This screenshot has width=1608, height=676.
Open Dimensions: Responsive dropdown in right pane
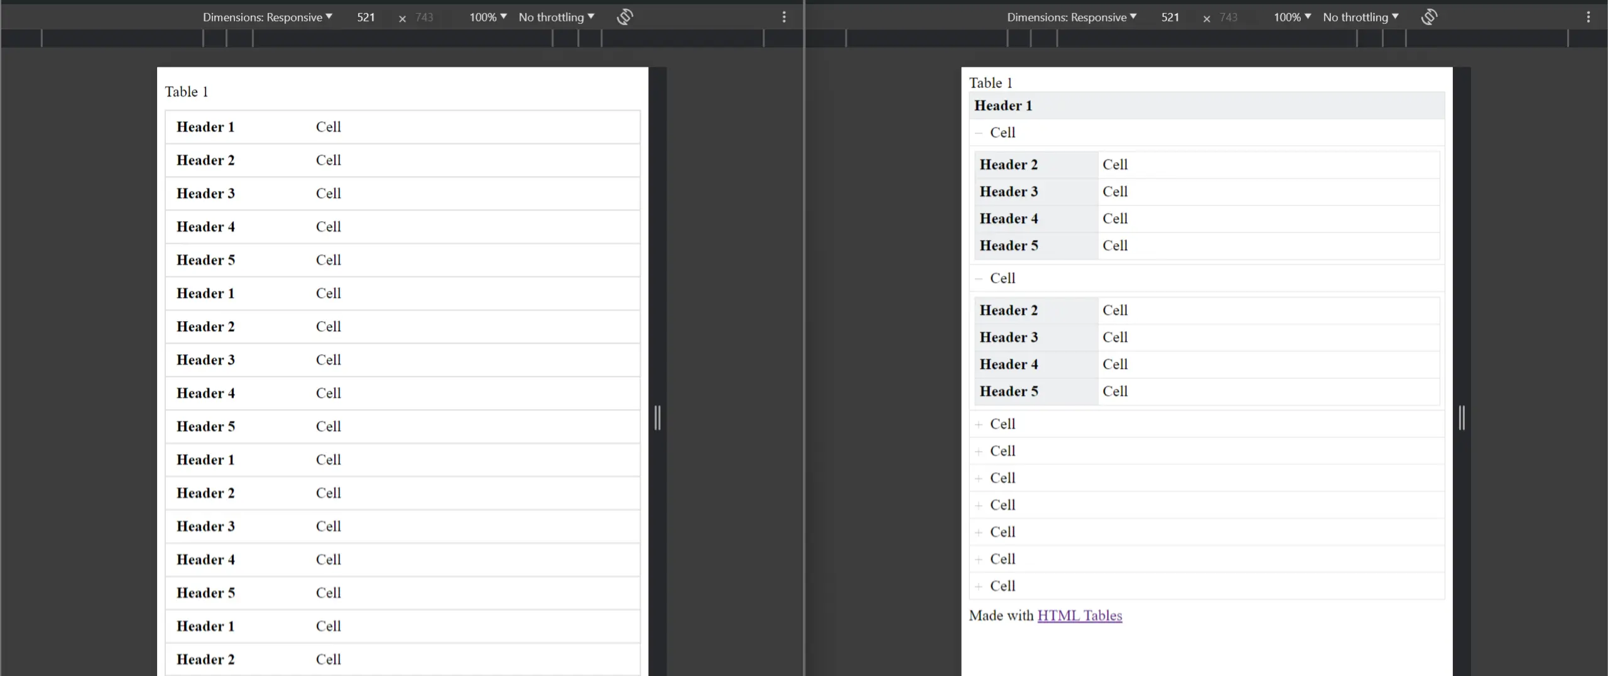pyautogui.click(x=1072, y=17)
